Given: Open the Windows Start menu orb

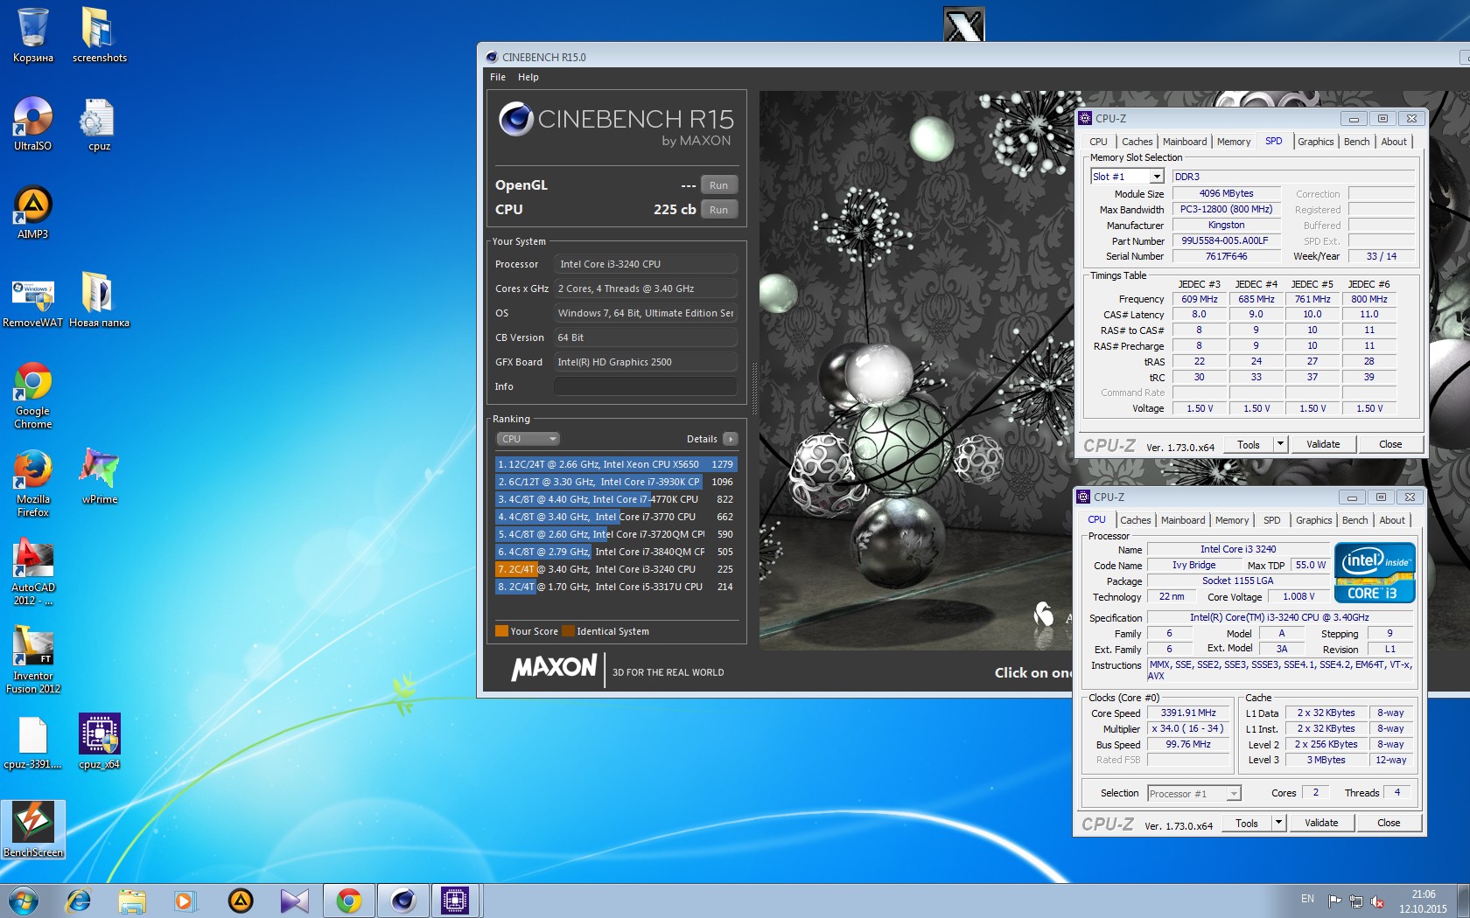Looking at the screenshot, I should tap(23, 901).
